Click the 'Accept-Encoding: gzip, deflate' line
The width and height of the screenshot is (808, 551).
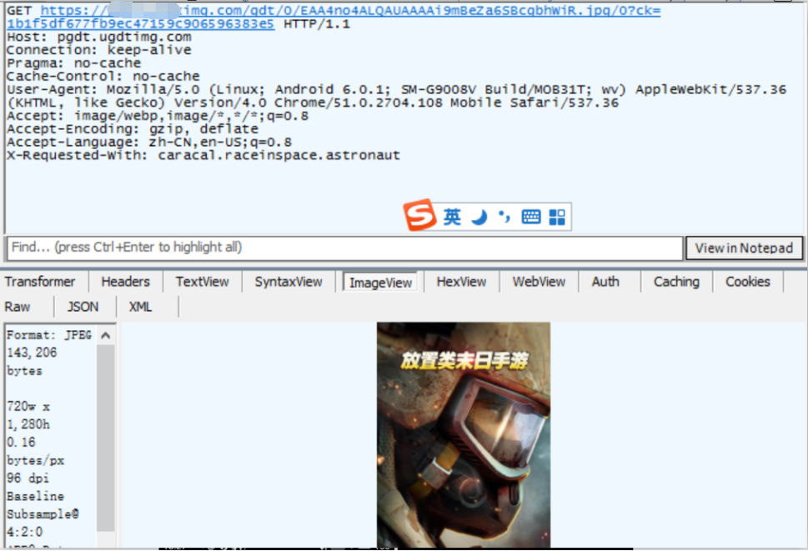coord(133,128)
